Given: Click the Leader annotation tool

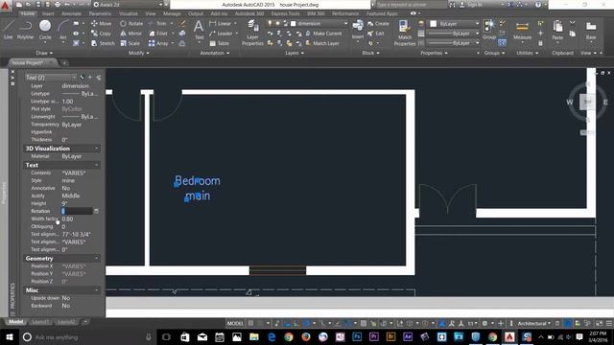Looking at the screenshot, I should coord(221,34).
